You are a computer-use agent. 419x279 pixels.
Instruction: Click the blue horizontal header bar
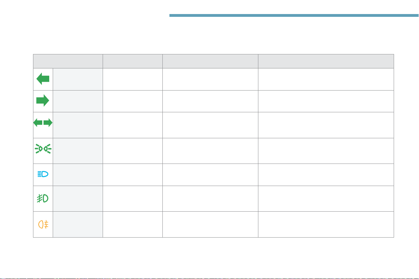[x=294, y=15]
